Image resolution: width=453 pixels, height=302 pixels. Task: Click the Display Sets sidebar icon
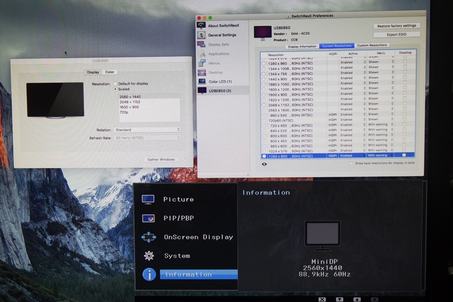(201, 44)
